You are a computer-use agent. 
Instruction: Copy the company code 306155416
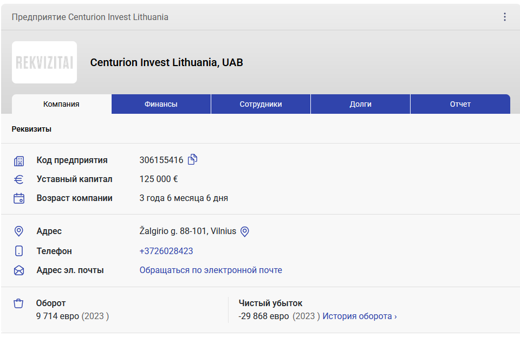(193, 160)
